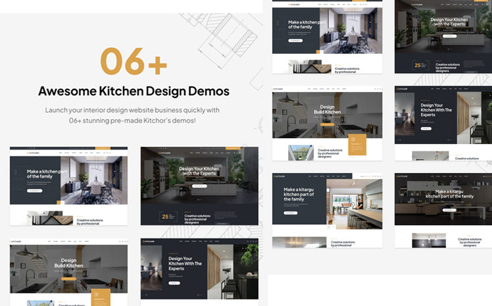Click the large orange "06+" number

point(134,61)
